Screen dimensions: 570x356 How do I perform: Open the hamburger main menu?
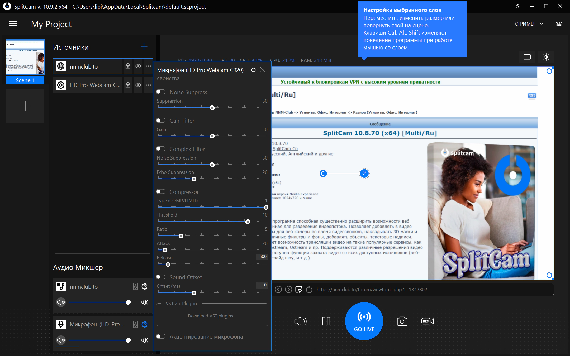click(13, 24)
